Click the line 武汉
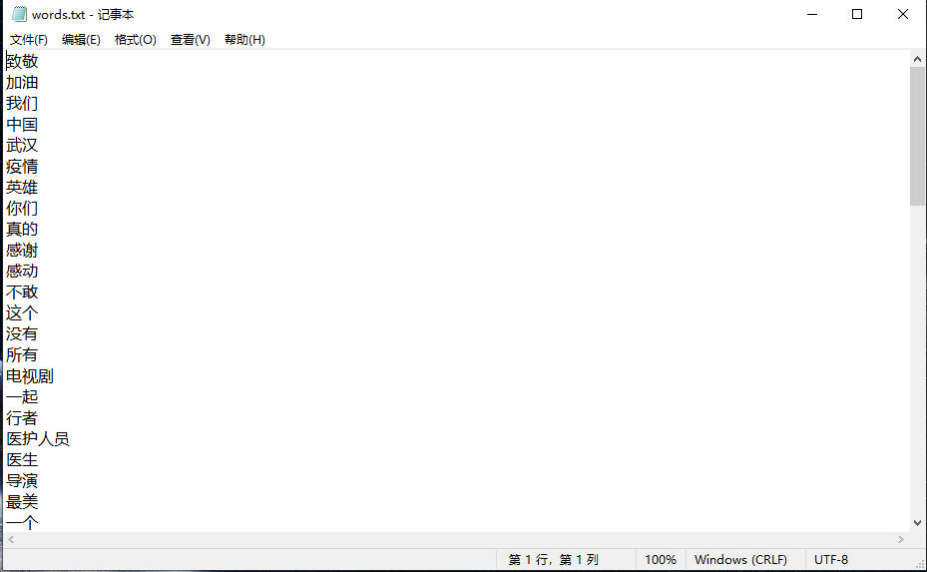The height and width of the screenshot is (572, 927). 22,146
